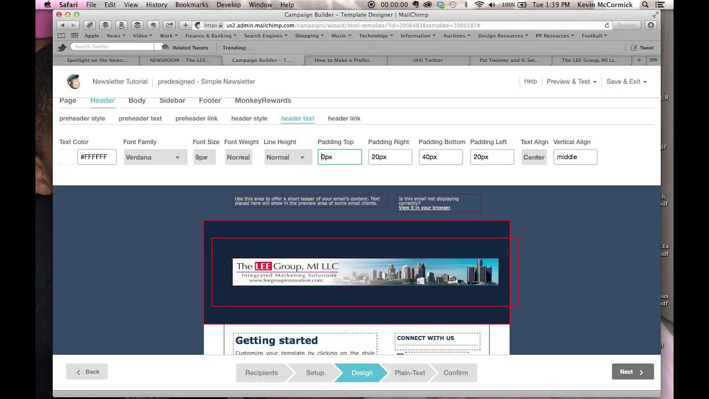709x399 pixels.
Task: Click the CONNECT WITH US heading
Action: 425,338
